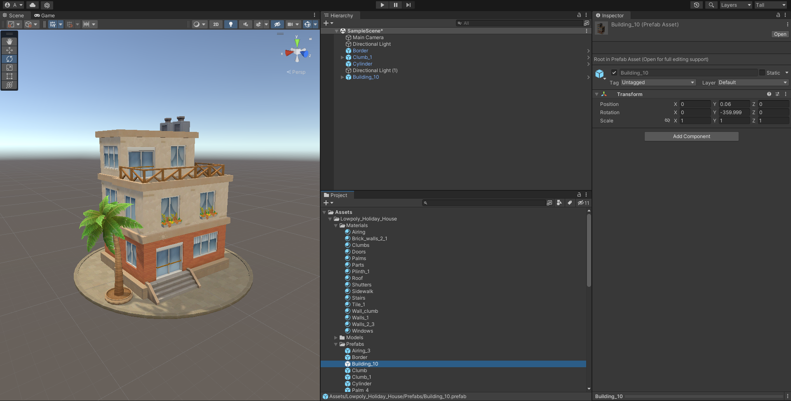This screenshot has height=401, width=791.
Task: Open the Tag Untagged dropdown
Action: 657,82
